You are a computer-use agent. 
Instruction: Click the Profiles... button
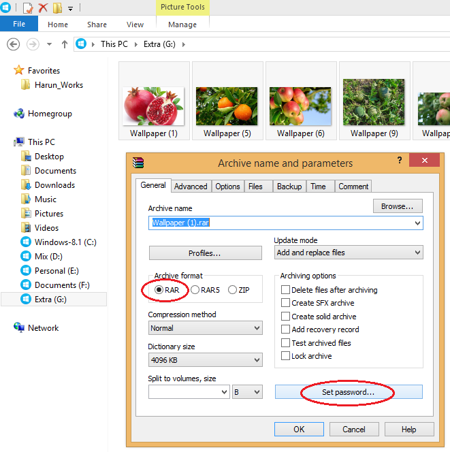coord(205,253)
